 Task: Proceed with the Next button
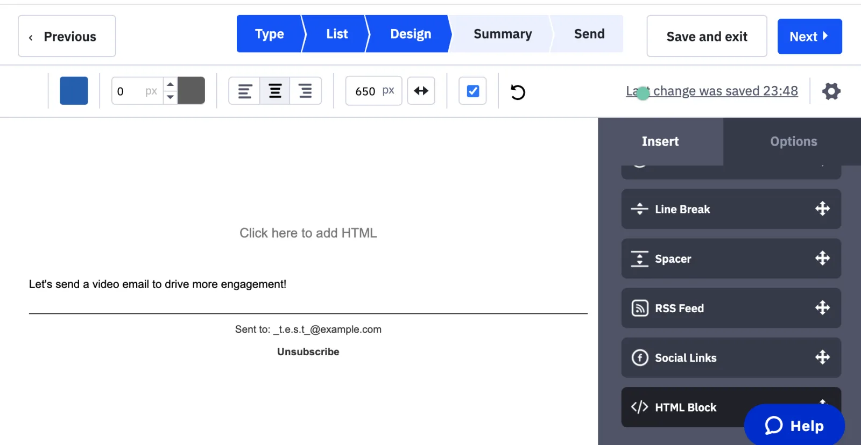click(x=809, y=37)
